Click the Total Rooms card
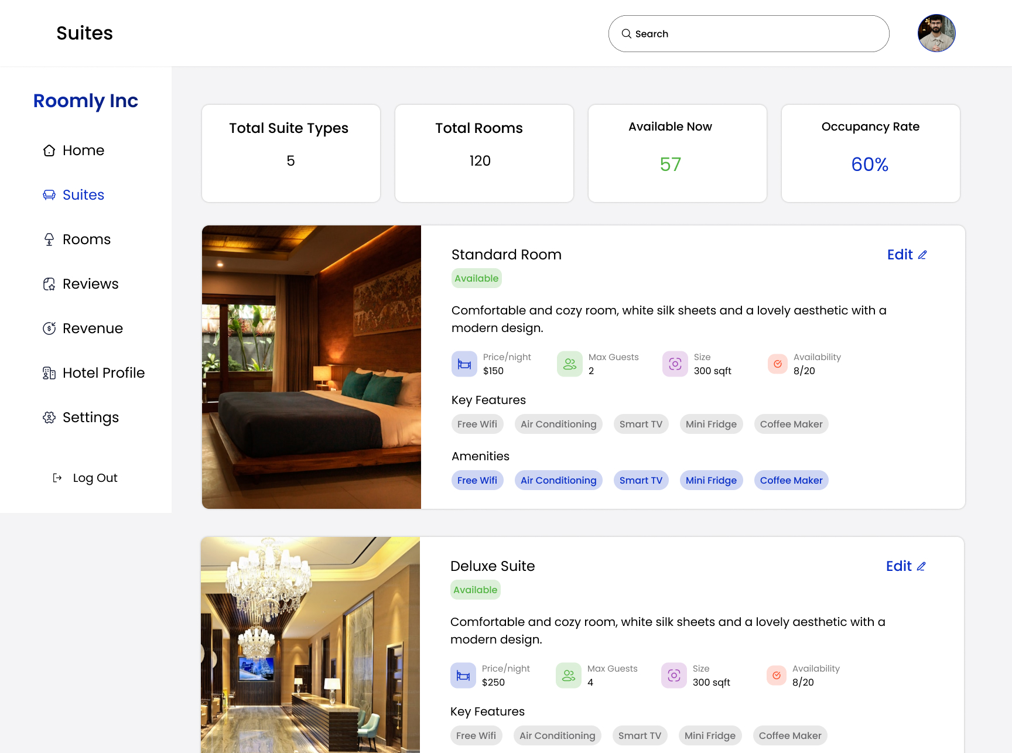The width and height of the screenshot is (1012, 753). [484, 153]
